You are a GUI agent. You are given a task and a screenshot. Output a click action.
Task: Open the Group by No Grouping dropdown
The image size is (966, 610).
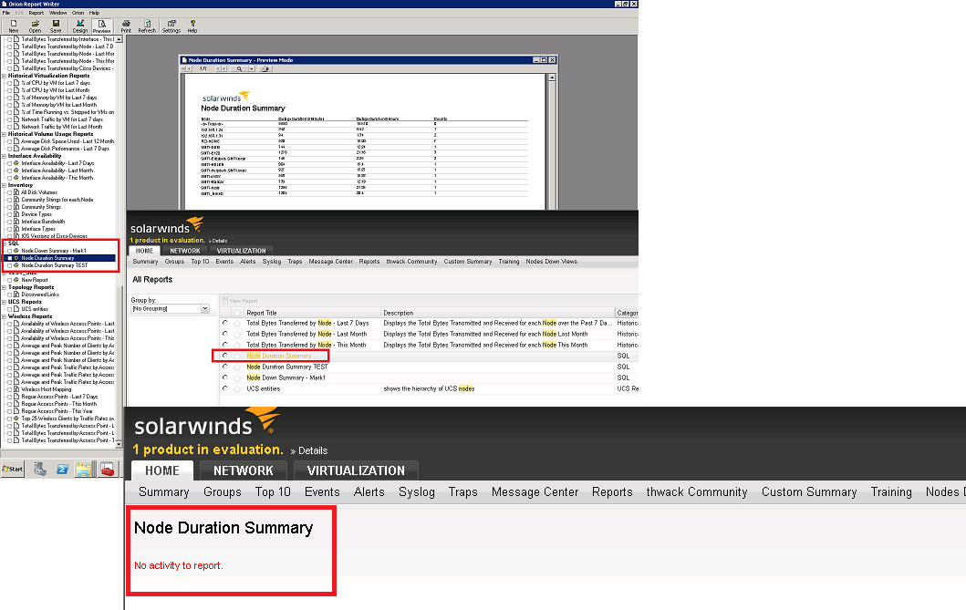204,309
